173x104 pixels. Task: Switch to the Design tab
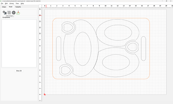4,7
